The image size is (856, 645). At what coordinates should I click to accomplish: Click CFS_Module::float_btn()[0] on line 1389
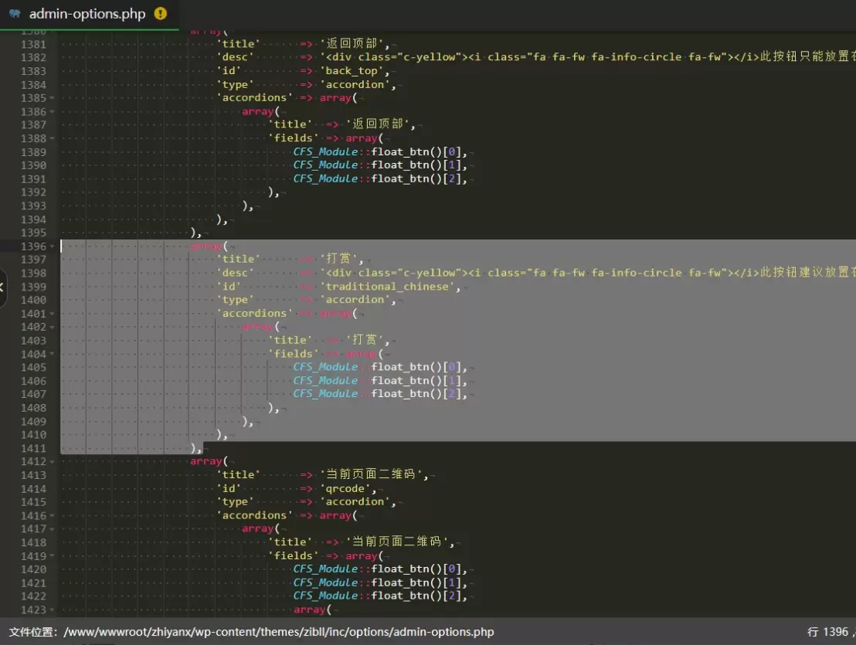point(377,151)
